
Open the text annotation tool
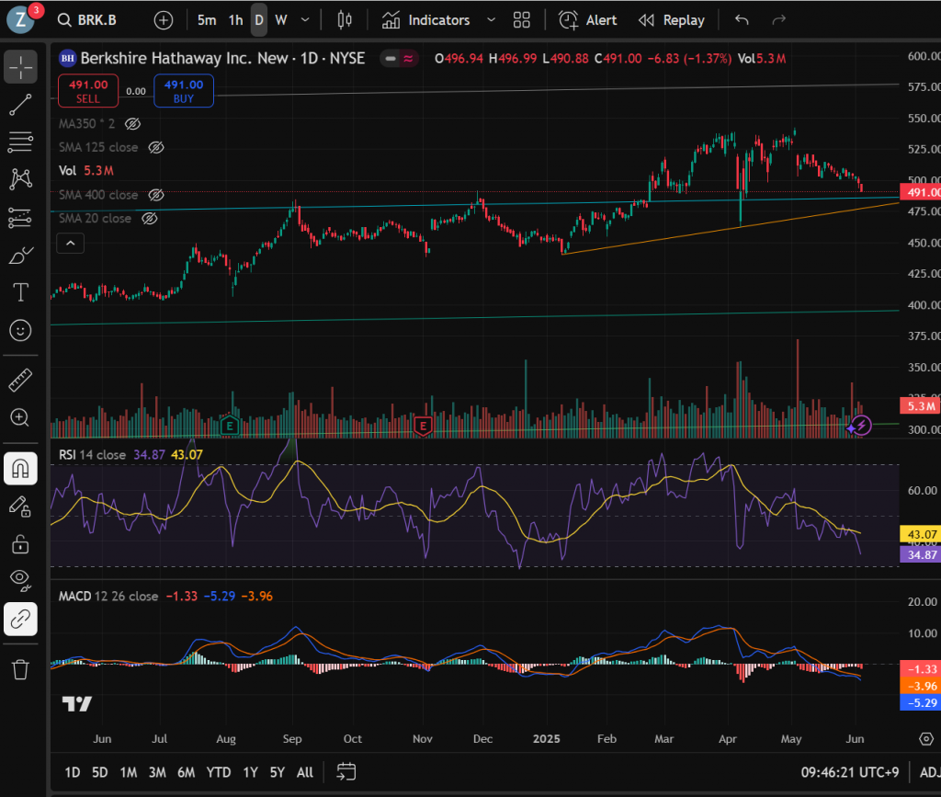pyautogui.click(x=20, y=292)
